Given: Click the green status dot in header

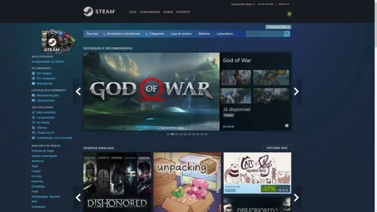Looking at the screenshot, I should (289, 14).
